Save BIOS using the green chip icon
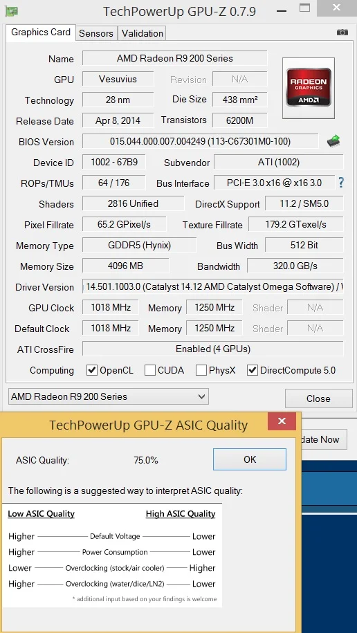 point(333,141)
